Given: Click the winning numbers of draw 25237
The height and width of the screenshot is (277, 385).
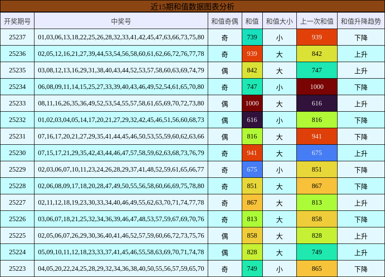Looking at the screenshot, I should tap(121, 37).
